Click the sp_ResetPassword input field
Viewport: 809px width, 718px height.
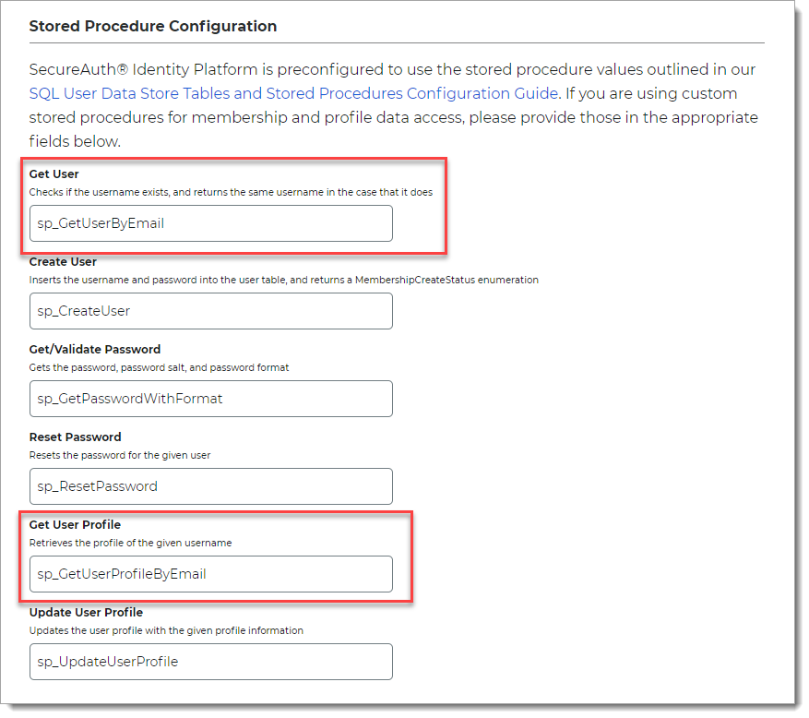[x=210, y=486]
